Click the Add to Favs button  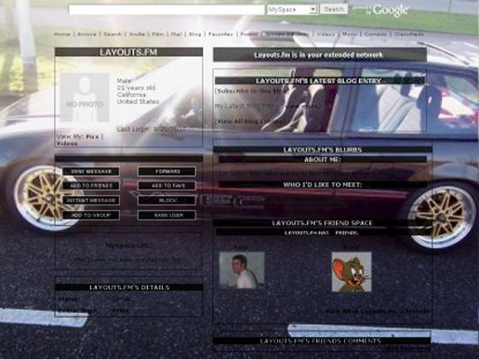pyautogui.click(x=166, y=186)
